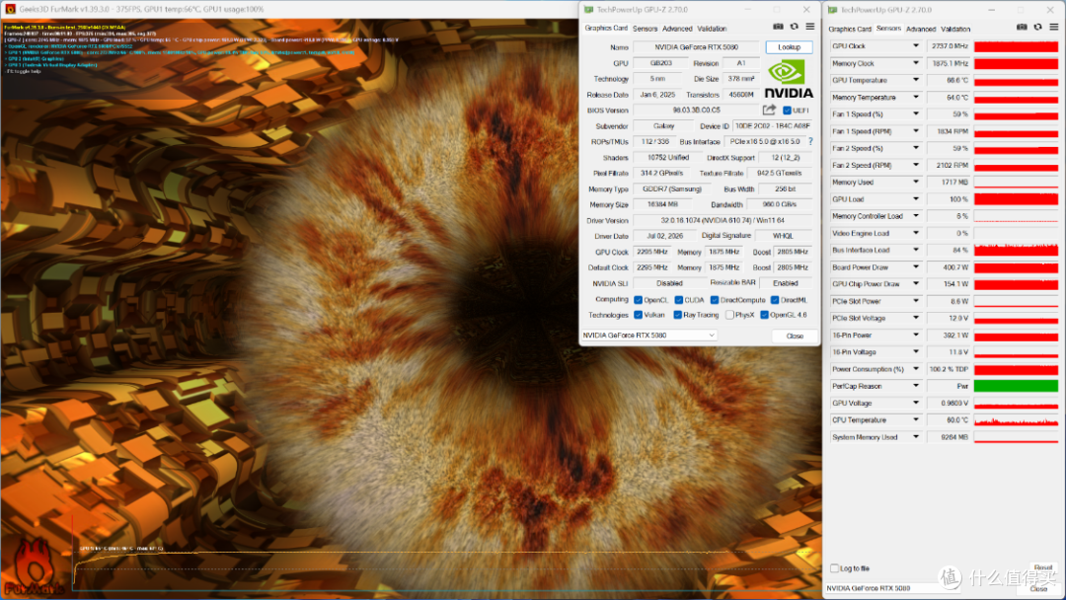Click the GPU-Z icon in Sensors window title bar
1066x600 pixels.
click(832, 10)
